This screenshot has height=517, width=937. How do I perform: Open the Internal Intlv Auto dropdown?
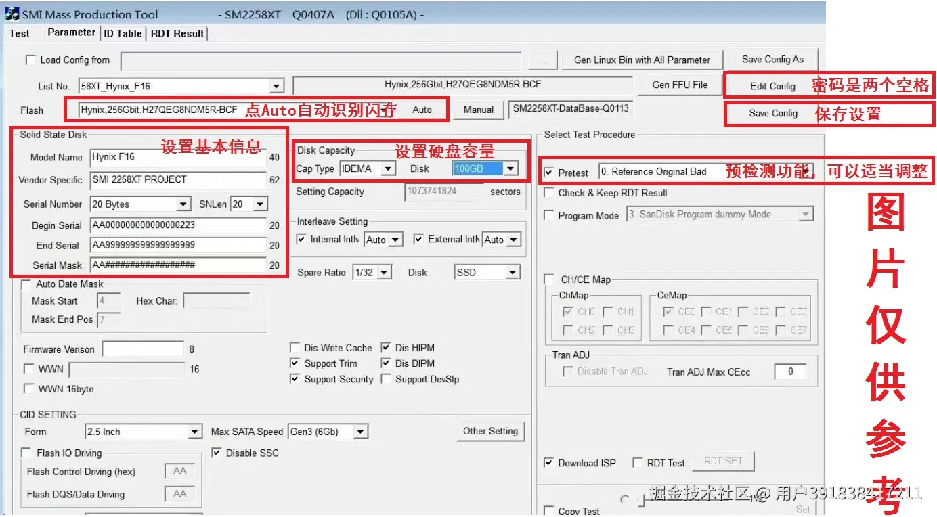tap(395, 240)
